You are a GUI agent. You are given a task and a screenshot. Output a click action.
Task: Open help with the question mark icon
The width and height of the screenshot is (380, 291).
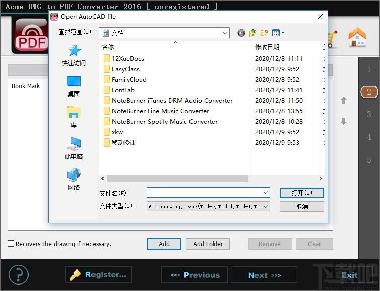(x=19, y=275)
